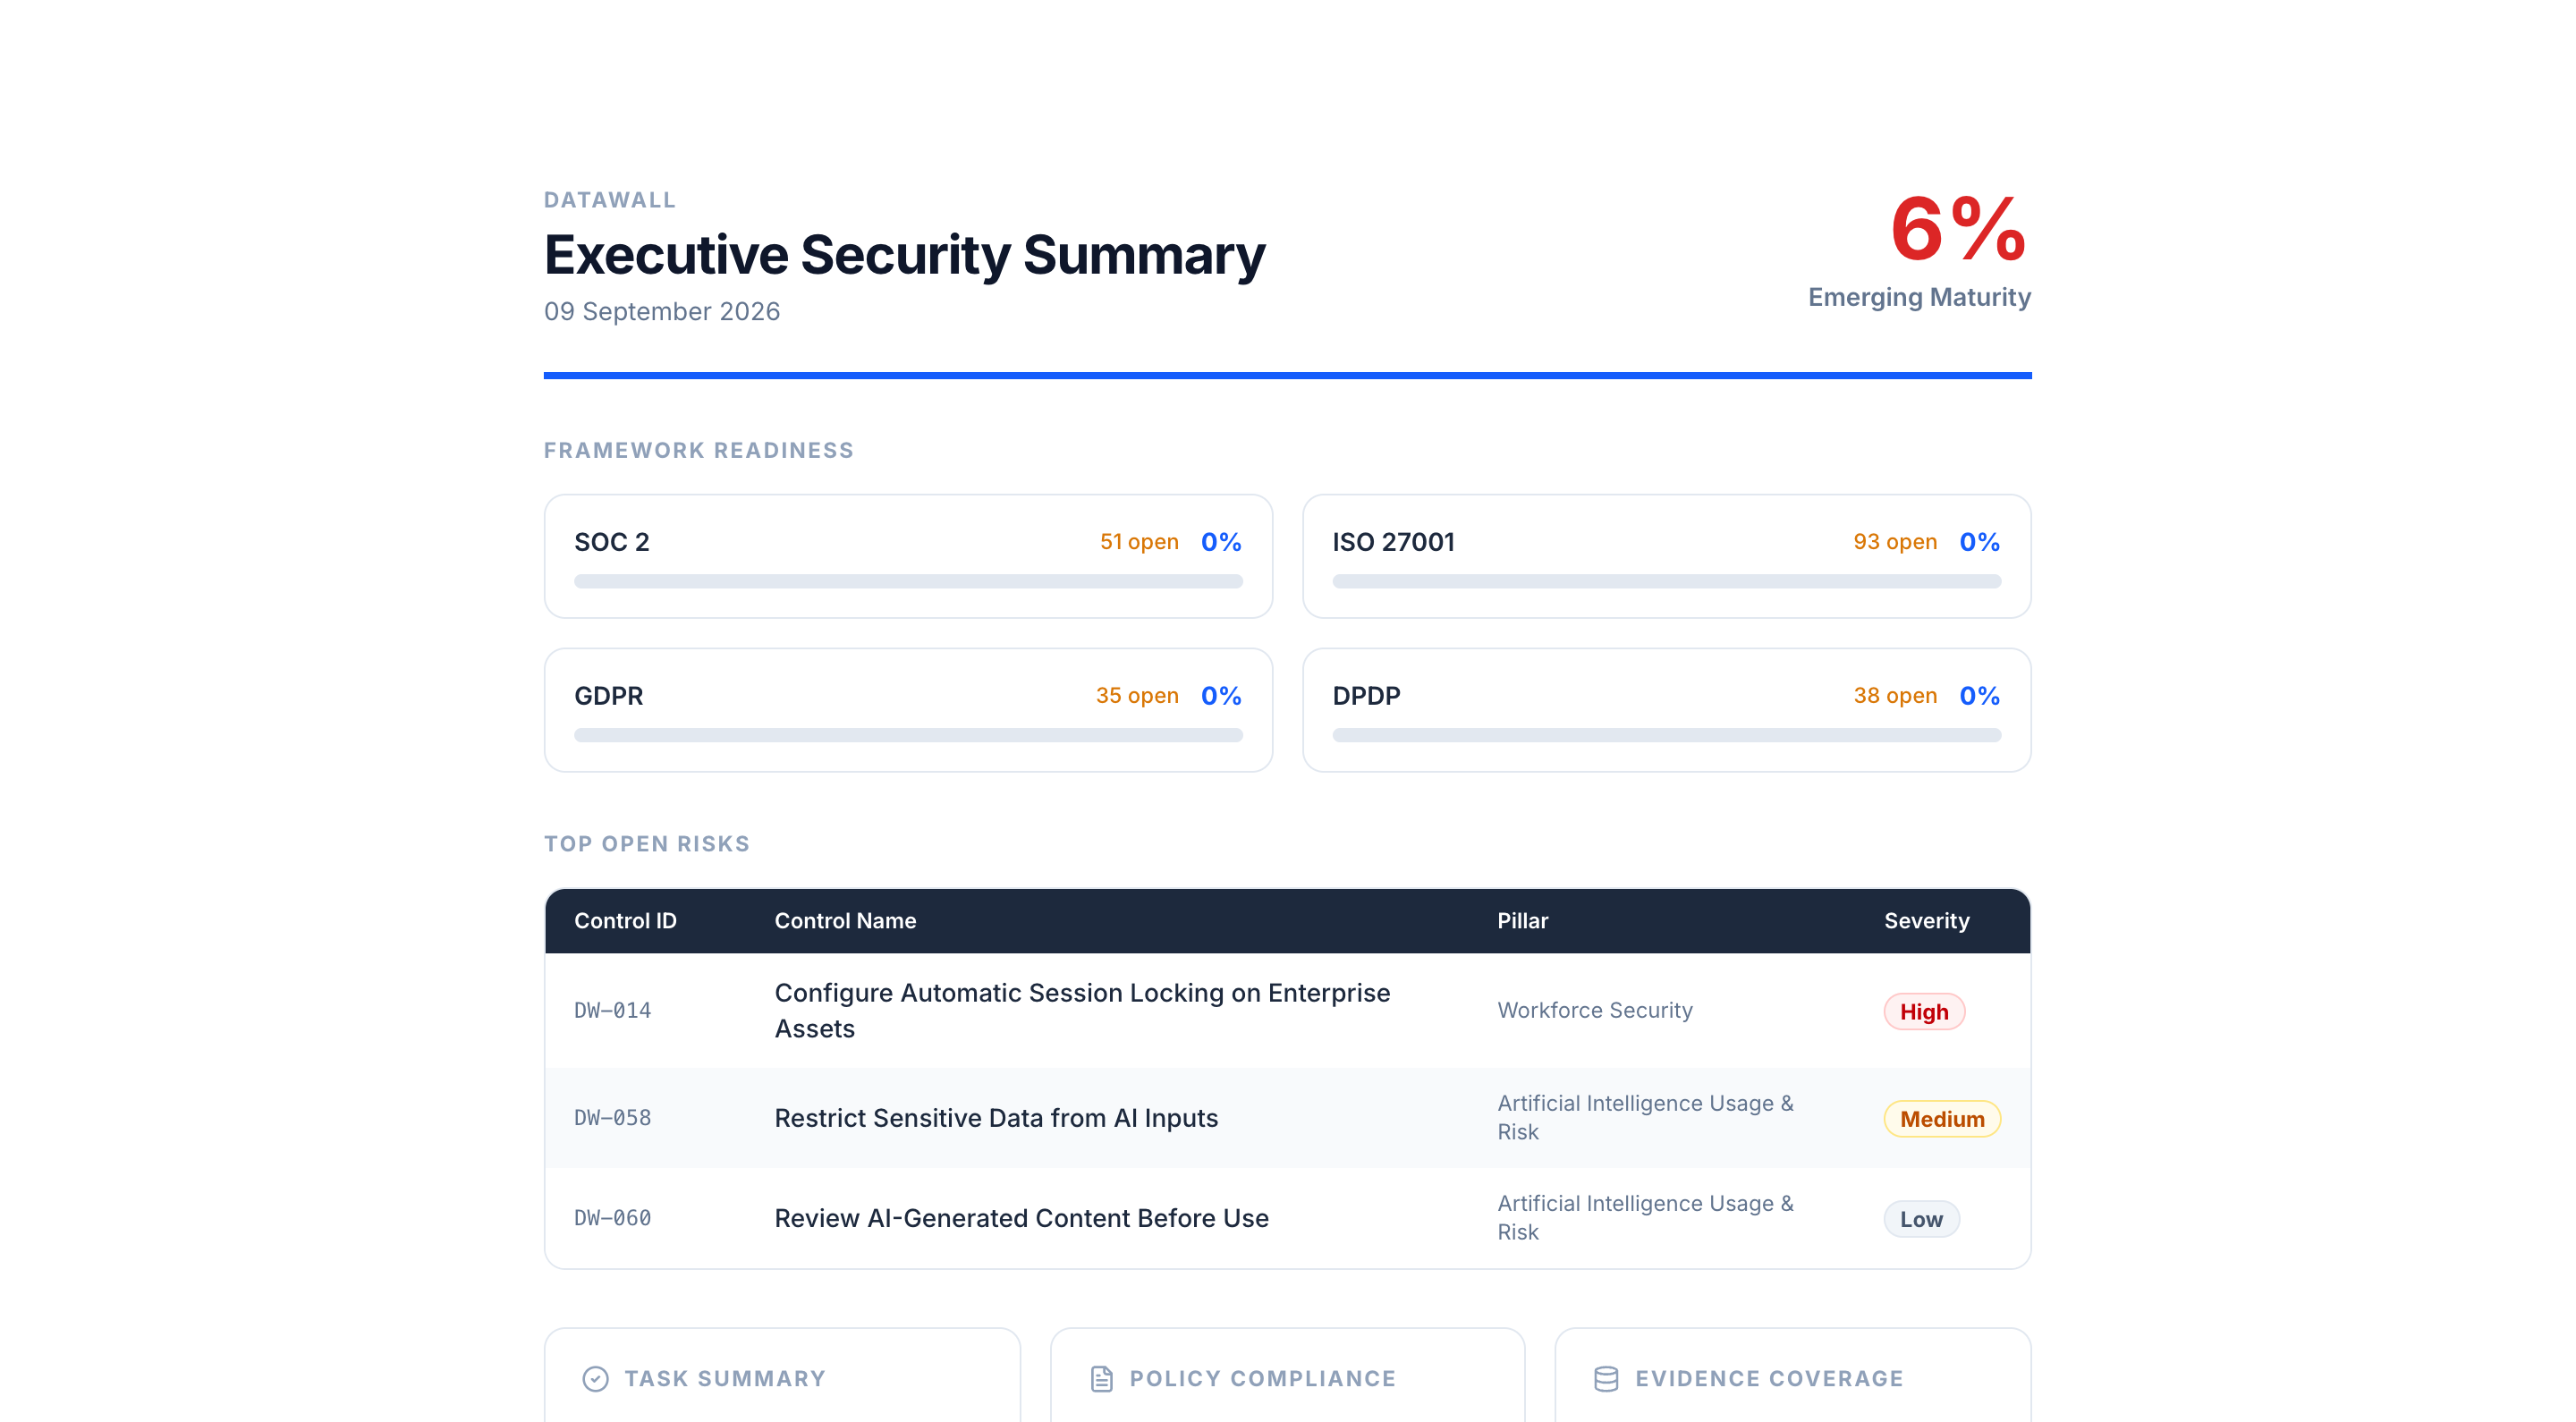
Task: Click the Workforce Security pillar cell
Action: (1595, 1011)
